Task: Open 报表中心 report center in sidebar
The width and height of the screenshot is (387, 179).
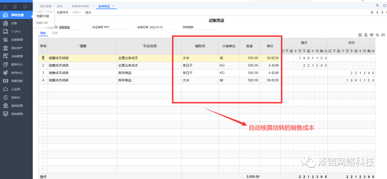Action: click(17, 65)
